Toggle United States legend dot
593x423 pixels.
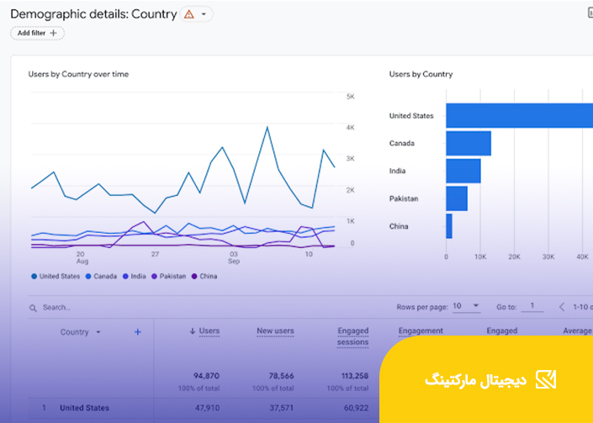[34, 277]
